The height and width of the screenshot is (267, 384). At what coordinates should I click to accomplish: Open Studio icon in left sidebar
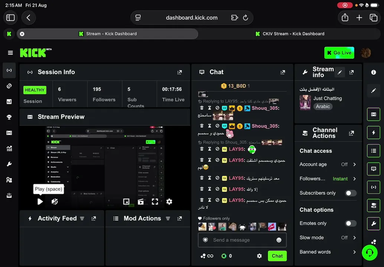tap(9, 133)
